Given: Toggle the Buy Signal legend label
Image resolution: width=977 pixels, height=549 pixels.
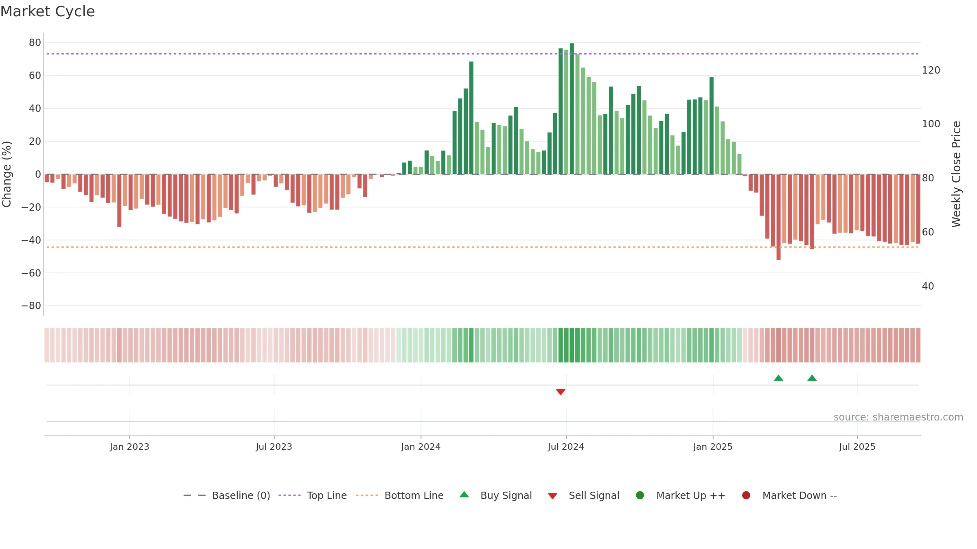Looking at the screenshot, I should coord(506,495).
